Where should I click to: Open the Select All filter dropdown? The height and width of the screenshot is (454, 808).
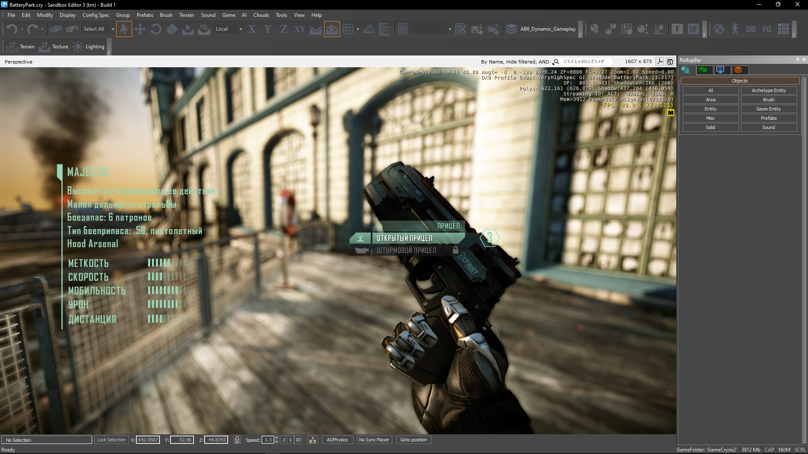click(113, 29)
